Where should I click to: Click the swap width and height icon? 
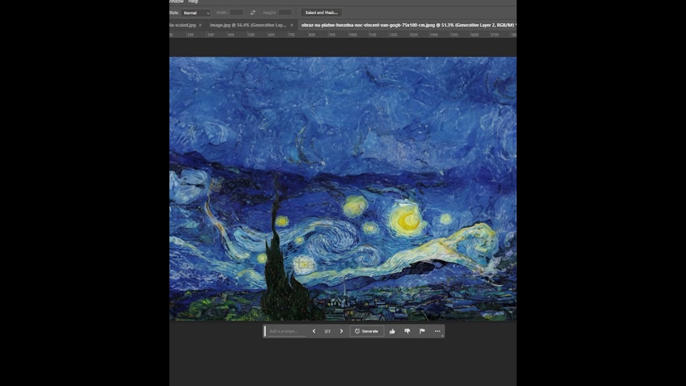[253, 12]
